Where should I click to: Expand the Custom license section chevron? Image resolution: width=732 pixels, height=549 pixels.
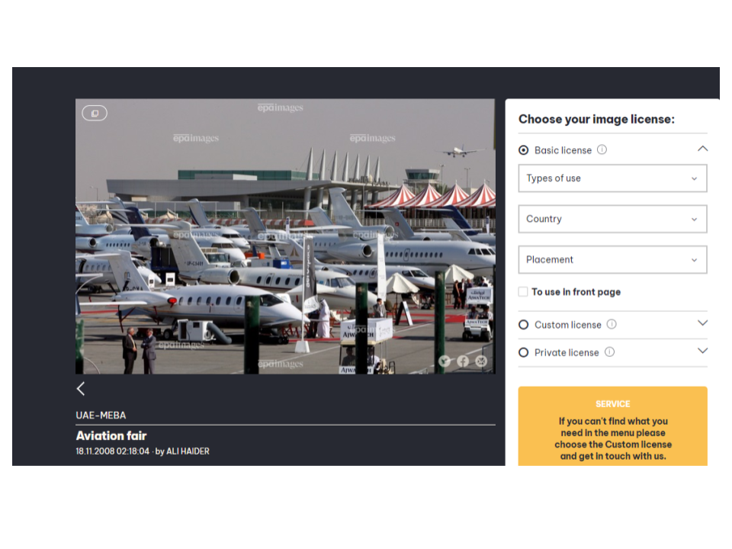coord(702,323)
